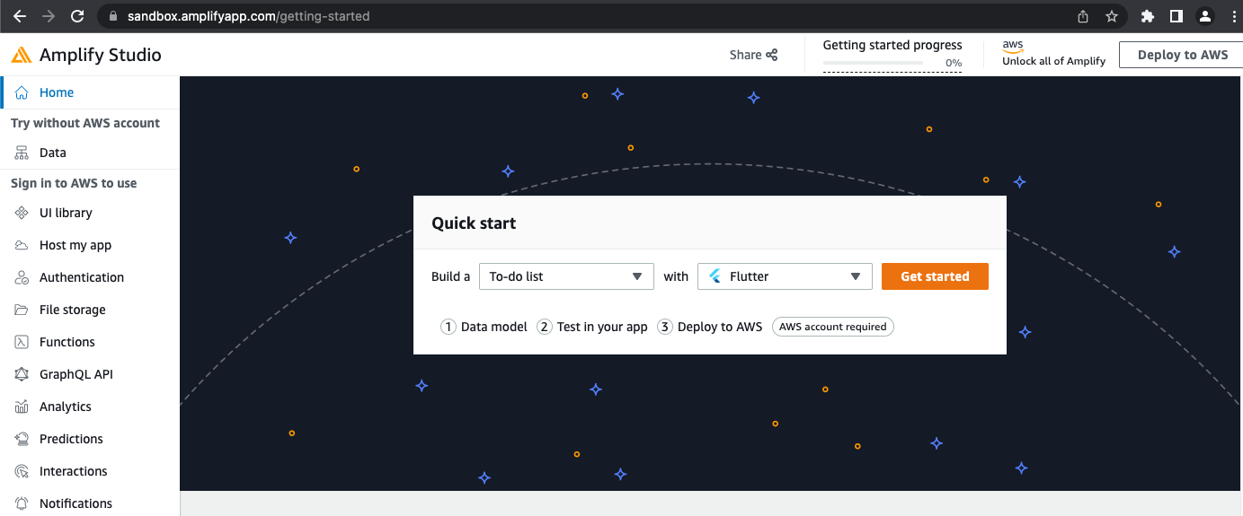Open Authentication in the sidebar
The image size is (1243, 516).
tap(90, 277)
